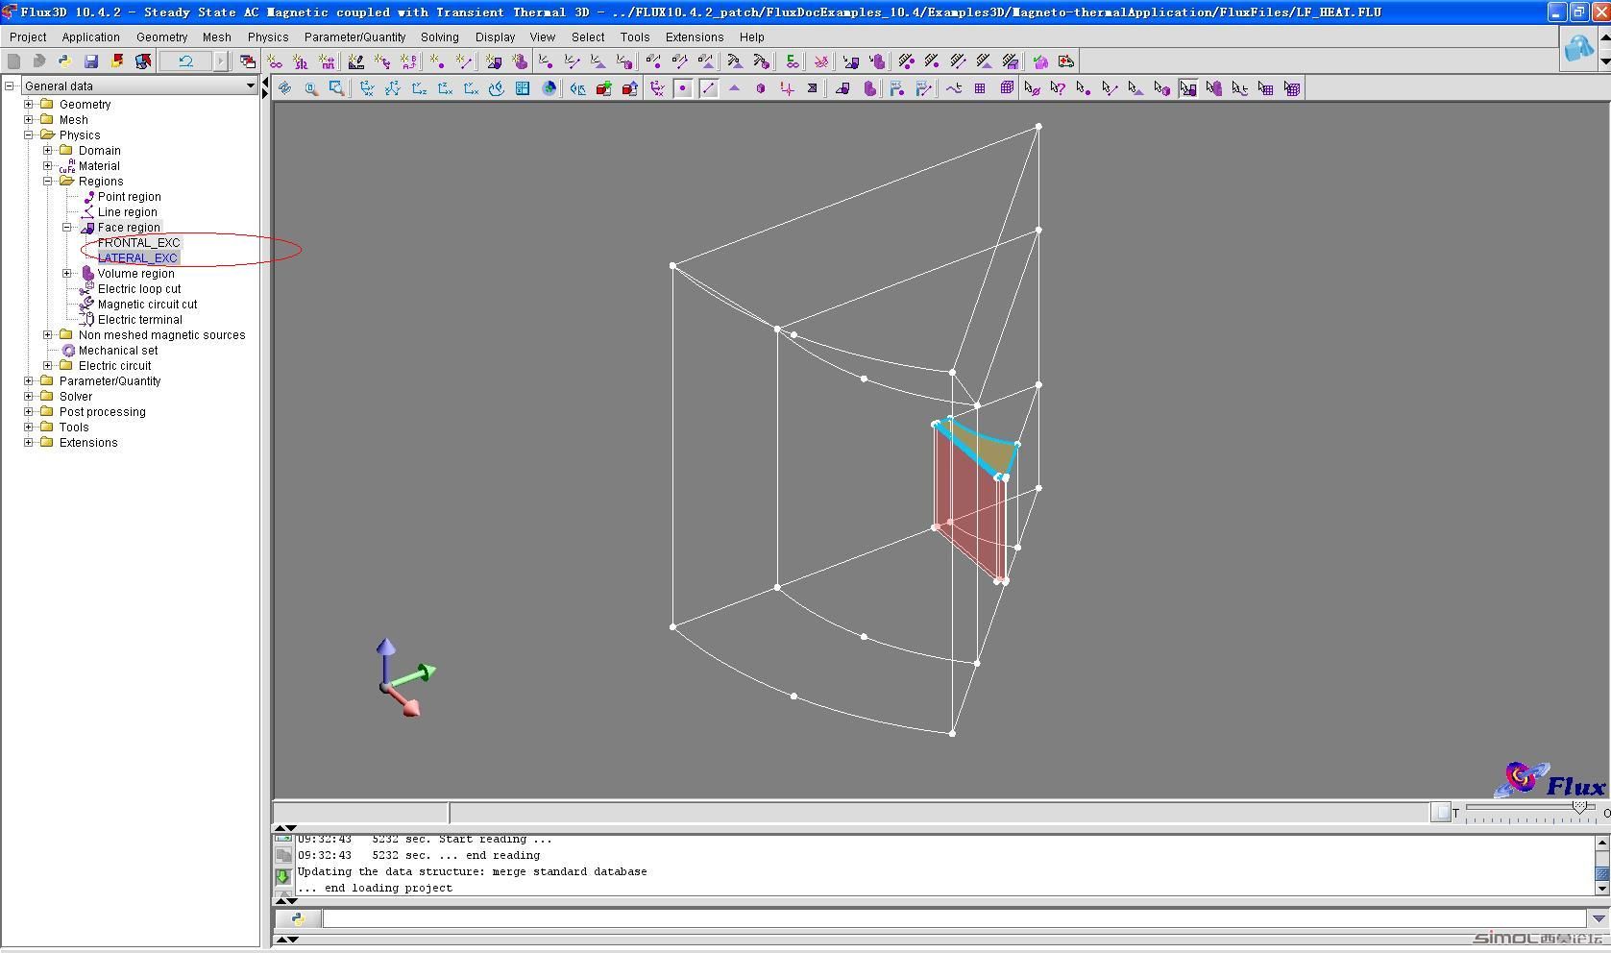Click Magnetic circuit cut item
The image size is (1611, 953).
click(x=147, y=305)
